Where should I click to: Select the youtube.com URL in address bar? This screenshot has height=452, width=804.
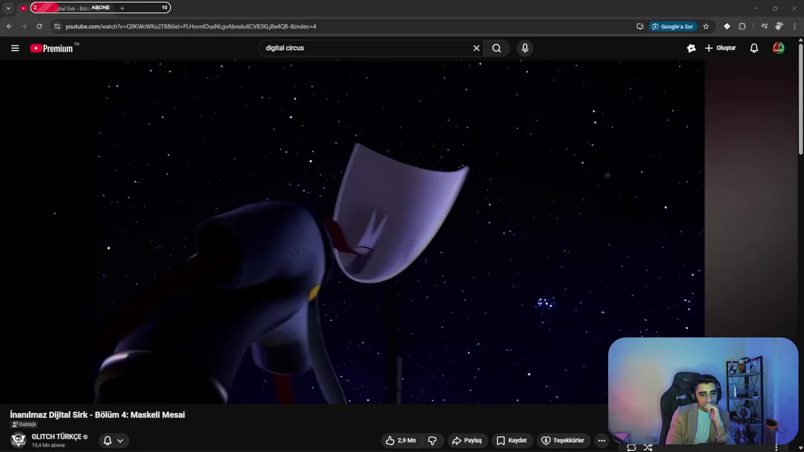point(191,26)
